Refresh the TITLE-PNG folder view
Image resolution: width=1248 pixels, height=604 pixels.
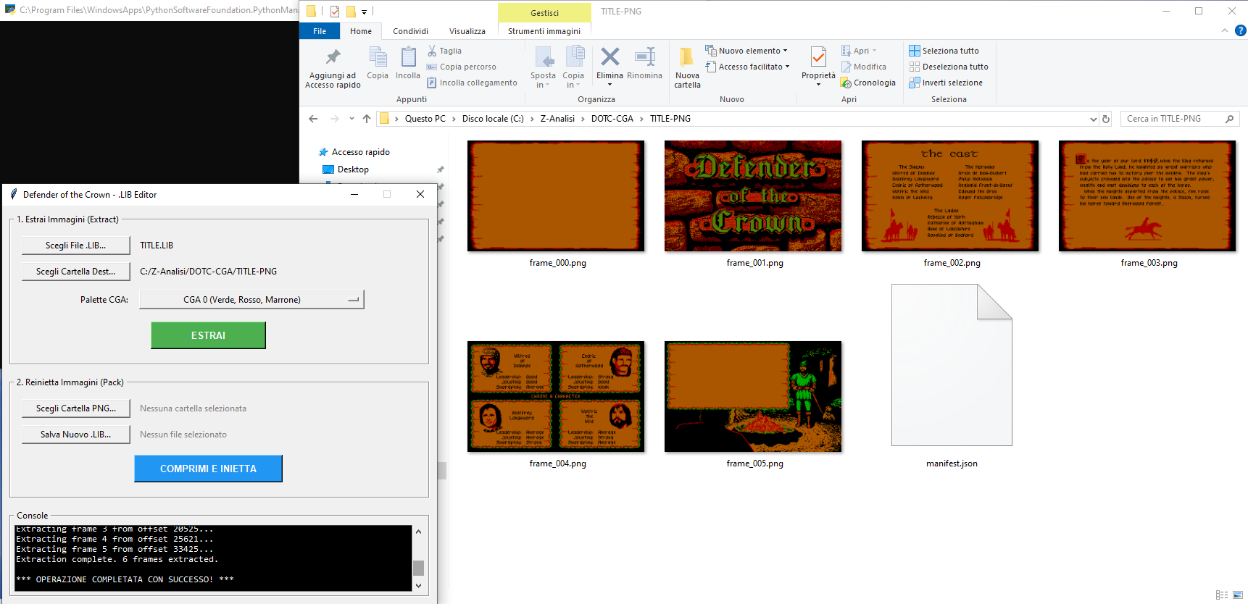pos(1106,119)
